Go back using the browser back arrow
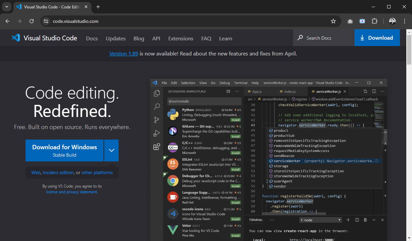 (x=7, y=21)
